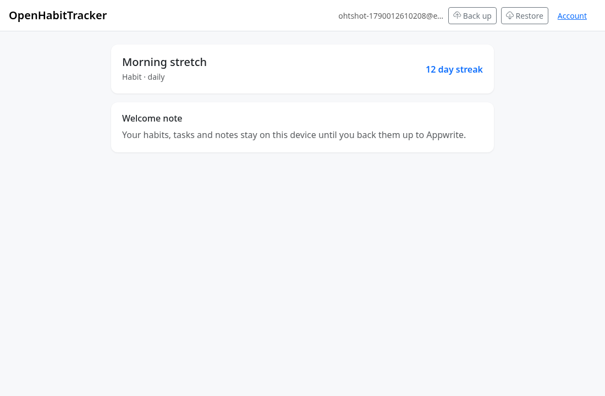The image size is (605, 396).
Task: Select the Welcome note title
Action: point(152,118)
